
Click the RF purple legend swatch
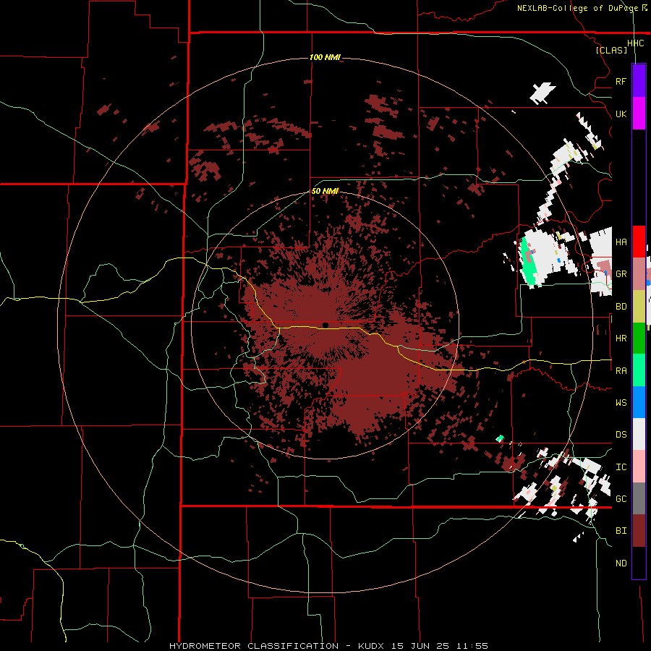pos(639,81)
